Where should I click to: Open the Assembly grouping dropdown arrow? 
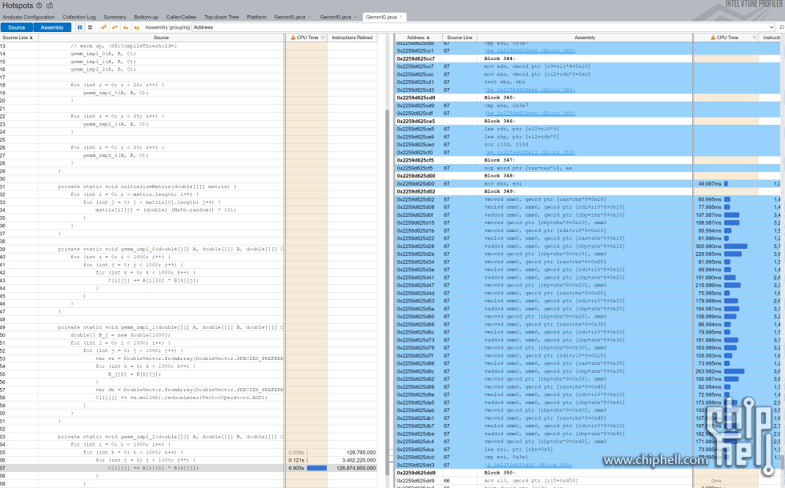point(771,27)
